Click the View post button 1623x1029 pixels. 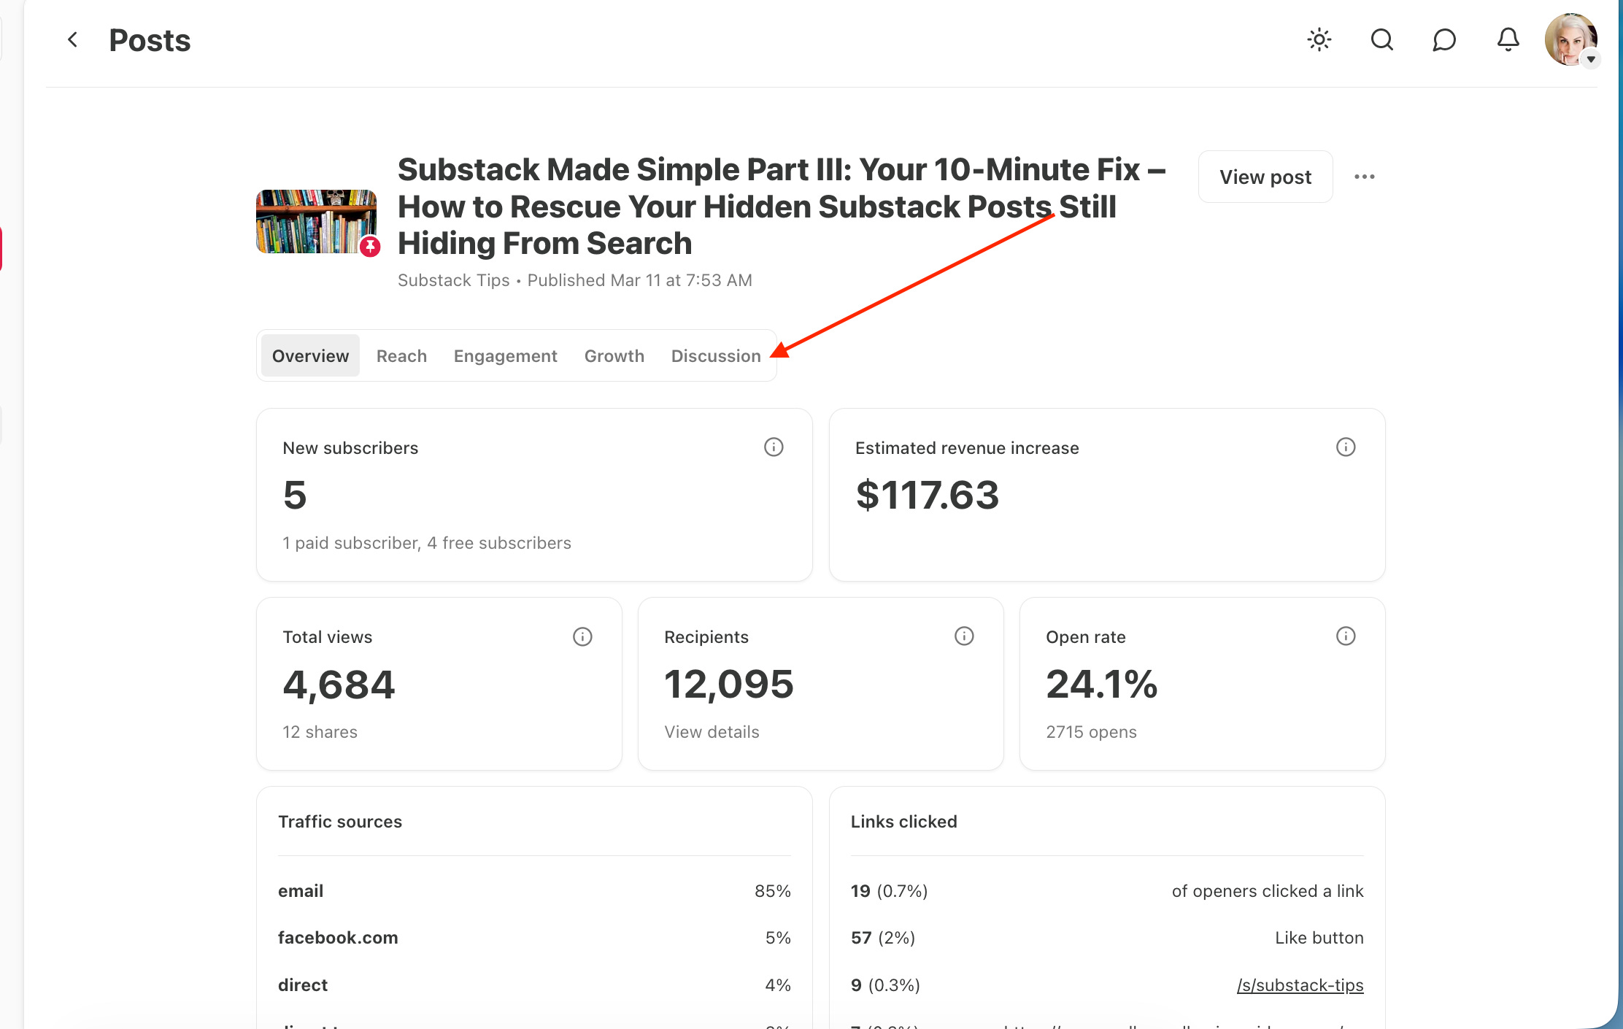1265,177
